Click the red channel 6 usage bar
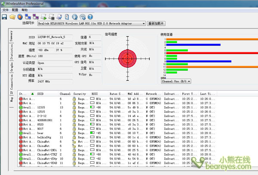Viewport: 258px width, 175px height. point(212,53)
